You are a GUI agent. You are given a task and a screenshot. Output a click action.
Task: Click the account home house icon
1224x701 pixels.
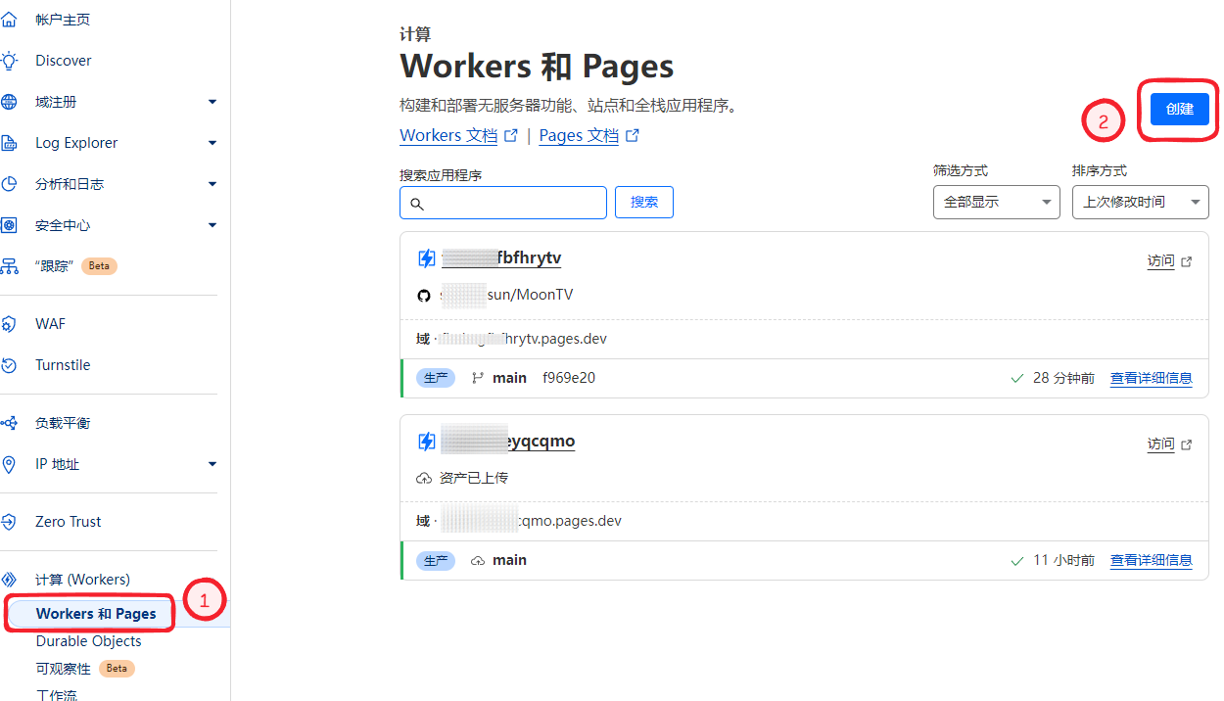pos(9,20)
